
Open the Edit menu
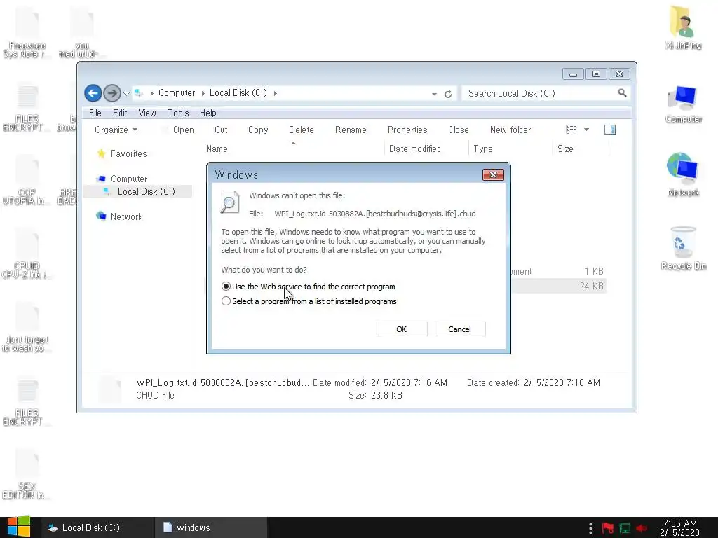pyautogui.click(x=120, y=113)
